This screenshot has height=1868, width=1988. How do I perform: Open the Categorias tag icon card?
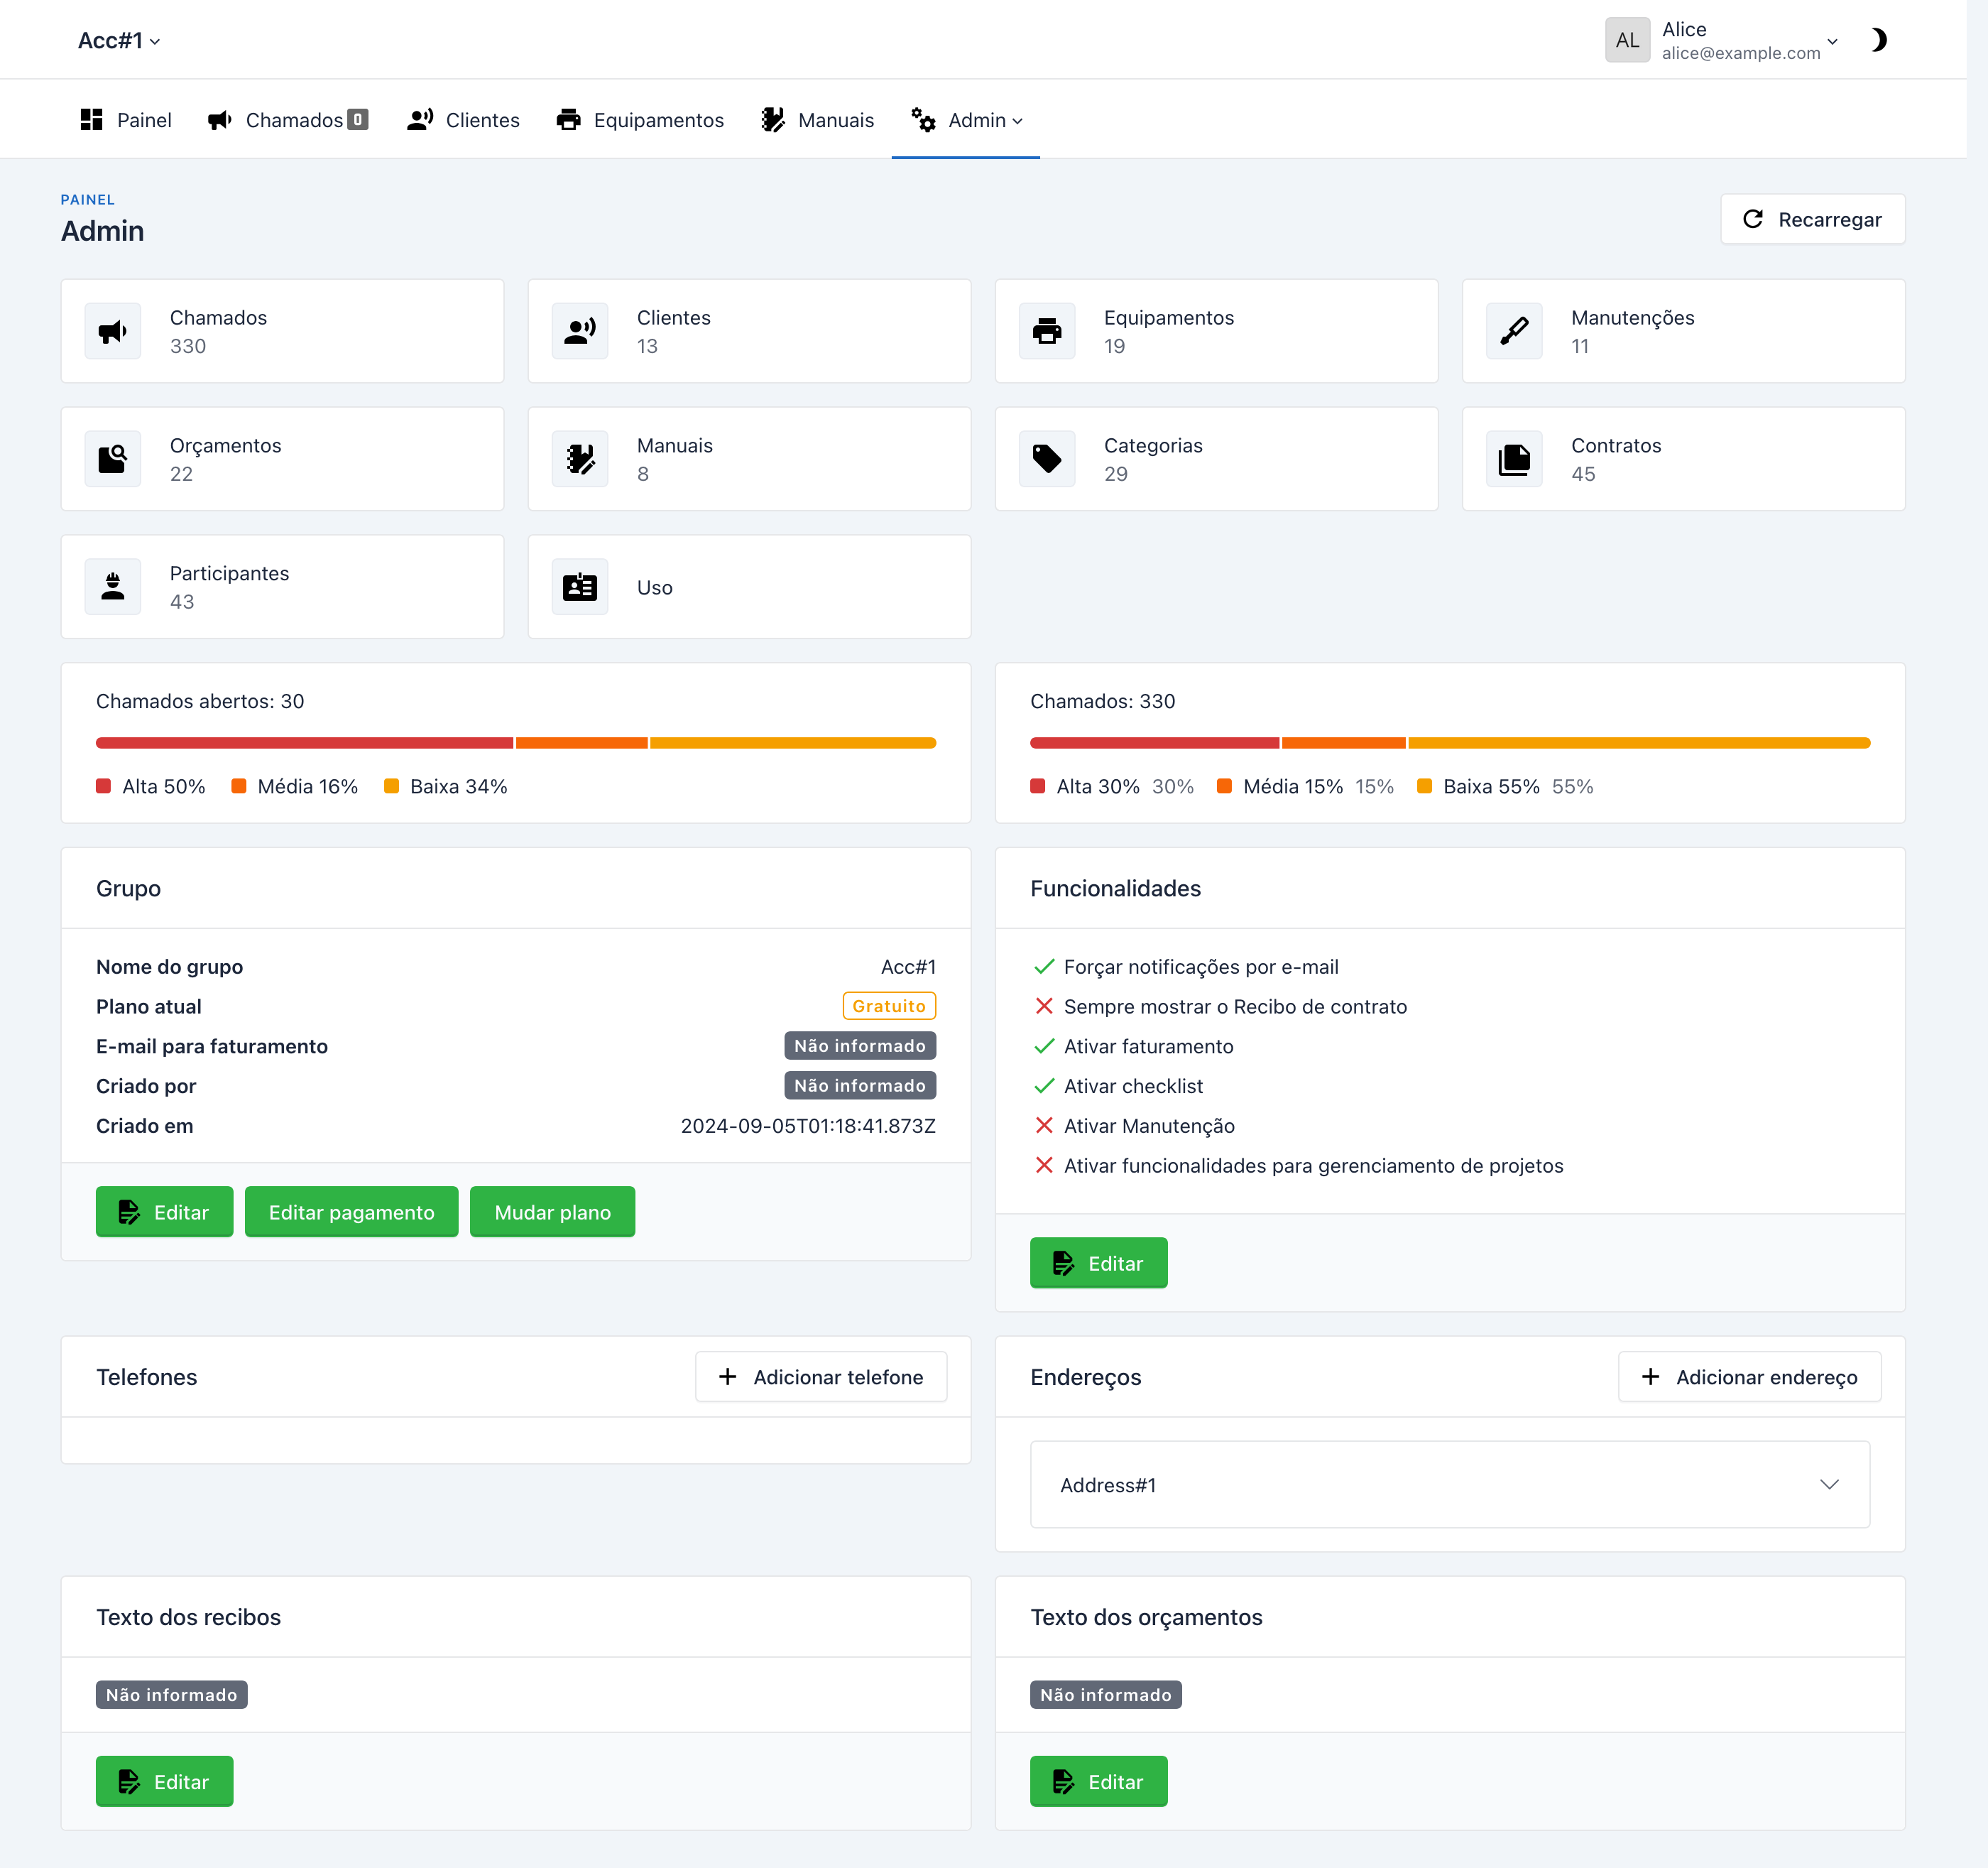(x=1047, y=460)
